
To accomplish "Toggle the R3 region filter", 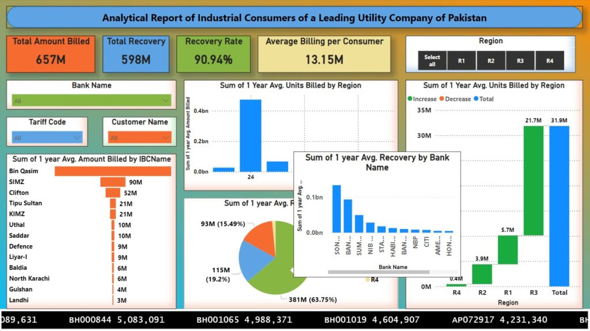I will tap(520, 60).
